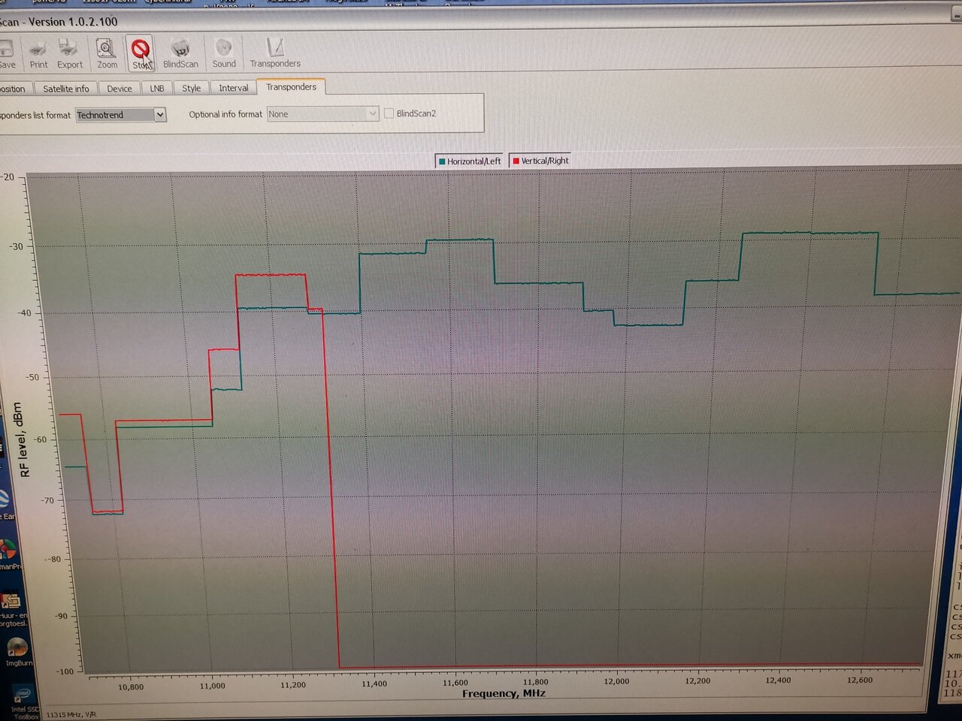Screen dimensions: 962x721
Task: Click the 10,800 frequency axis label
Action: tap(131, 686)
